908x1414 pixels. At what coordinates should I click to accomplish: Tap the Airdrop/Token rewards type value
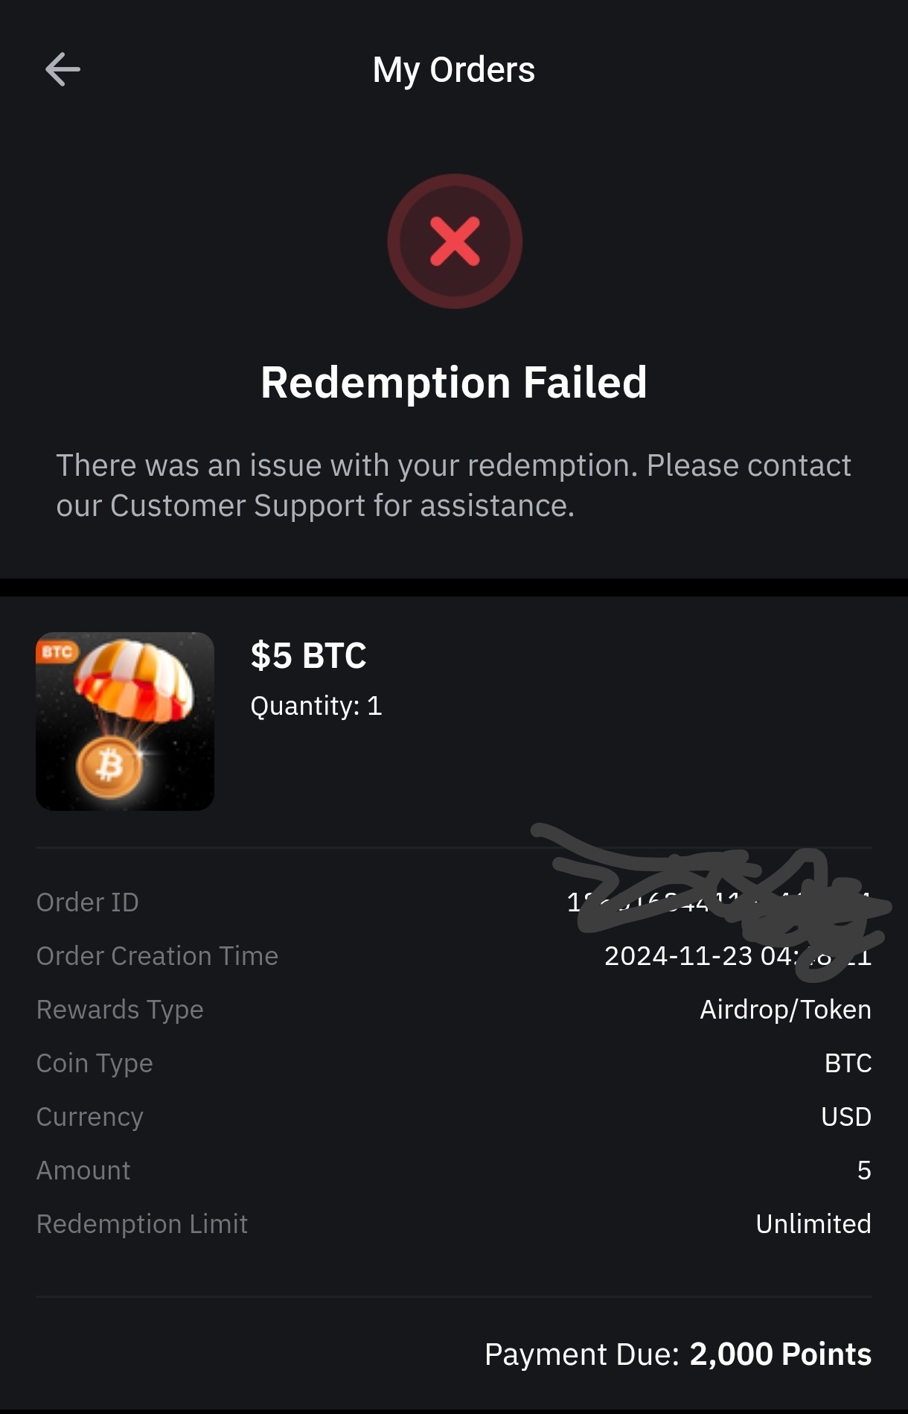pos(785,1010)
